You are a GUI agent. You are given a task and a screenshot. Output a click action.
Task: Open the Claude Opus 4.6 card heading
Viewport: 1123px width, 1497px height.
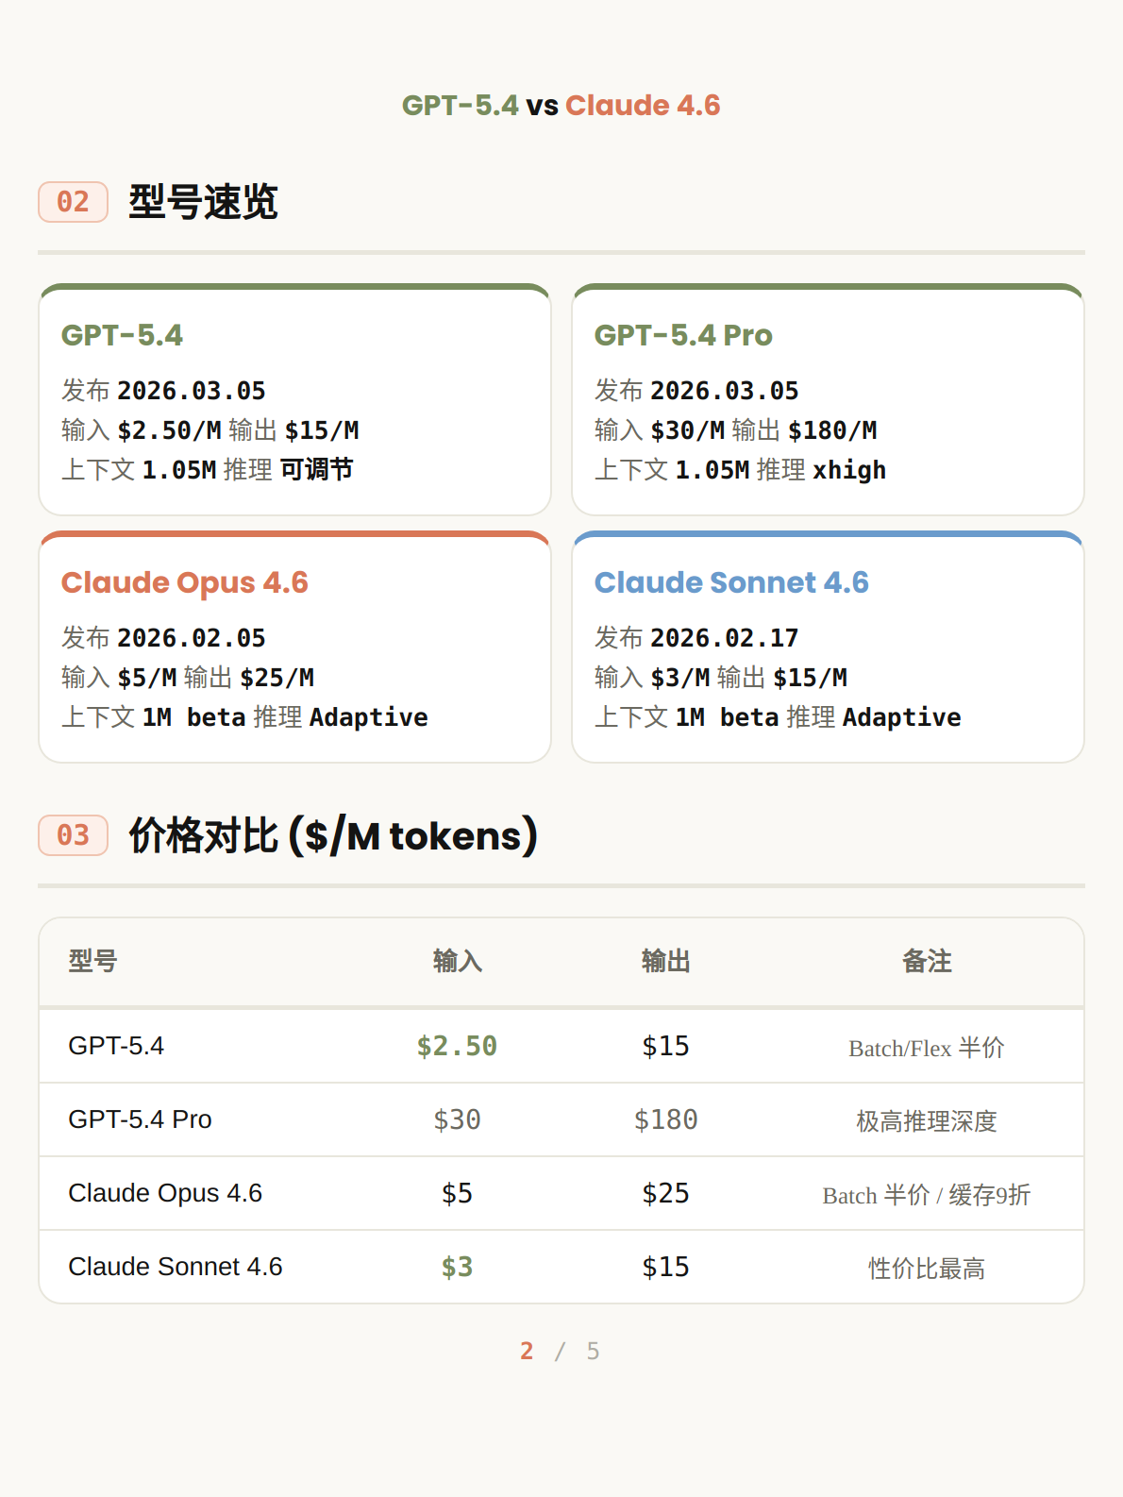coord(185,582)
